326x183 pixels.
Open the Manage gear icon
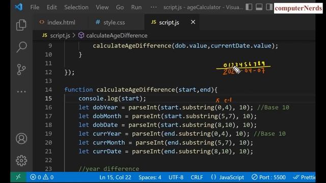(21, 161)
